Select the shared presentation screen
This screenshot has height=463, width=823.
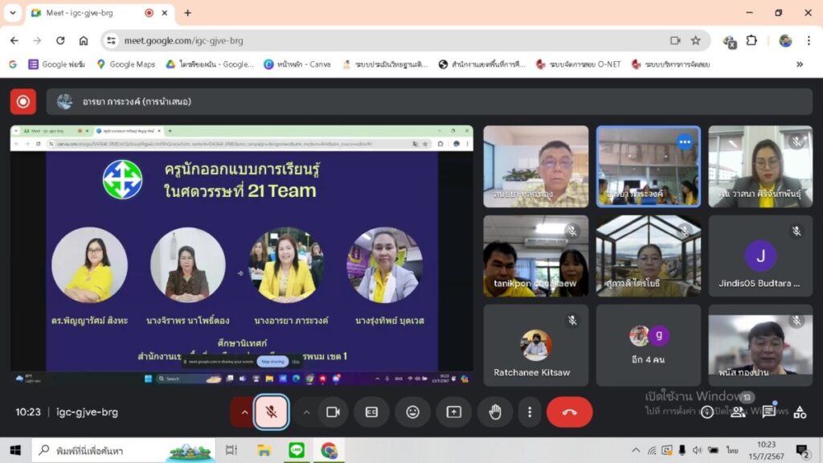(241, 256)
